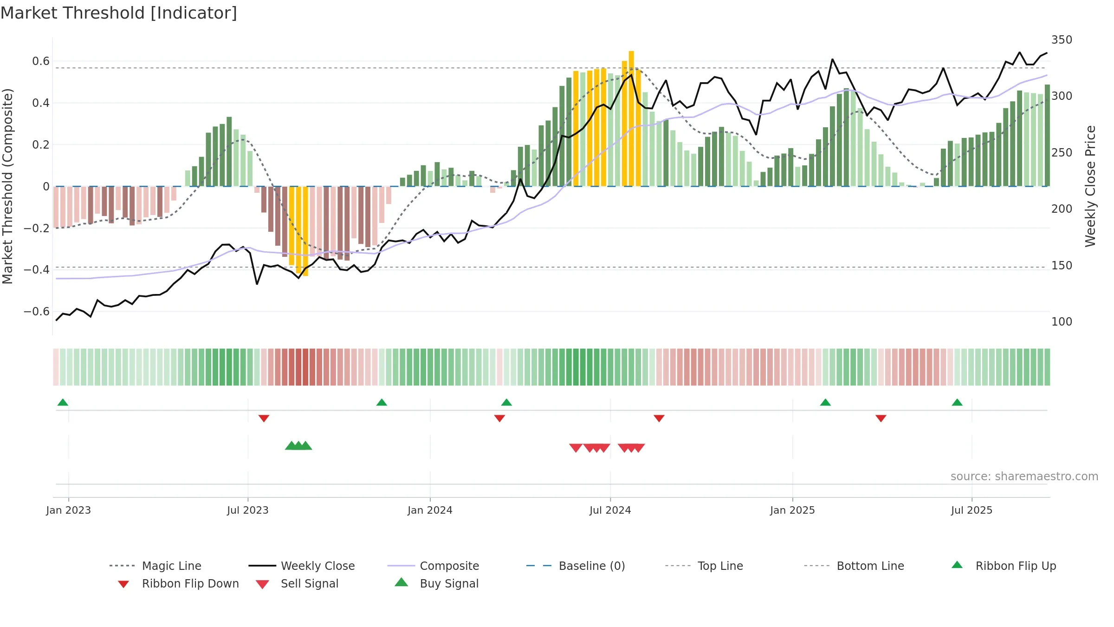The width and height of the screenshot is (1114, 627).
Task: Click the red Ribbon Flip Down marker after Jul 2023
Action: [264, 418]
